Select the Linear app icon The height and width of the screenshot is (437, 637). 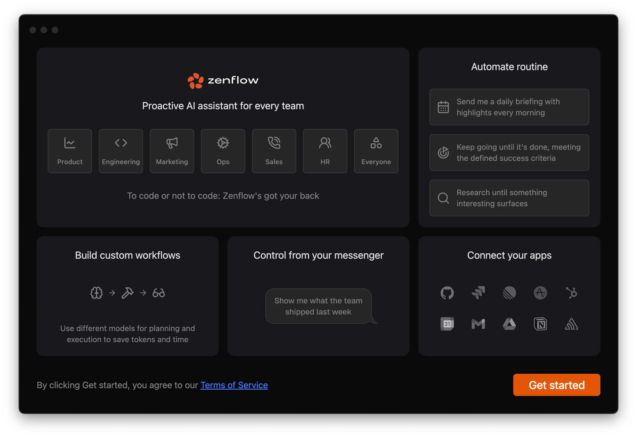(509, 293)
